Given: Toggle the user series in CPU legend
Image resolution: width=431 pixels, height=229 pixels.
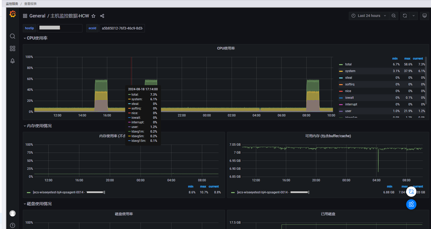Looking at the screenshot, I should click(348, 111).
